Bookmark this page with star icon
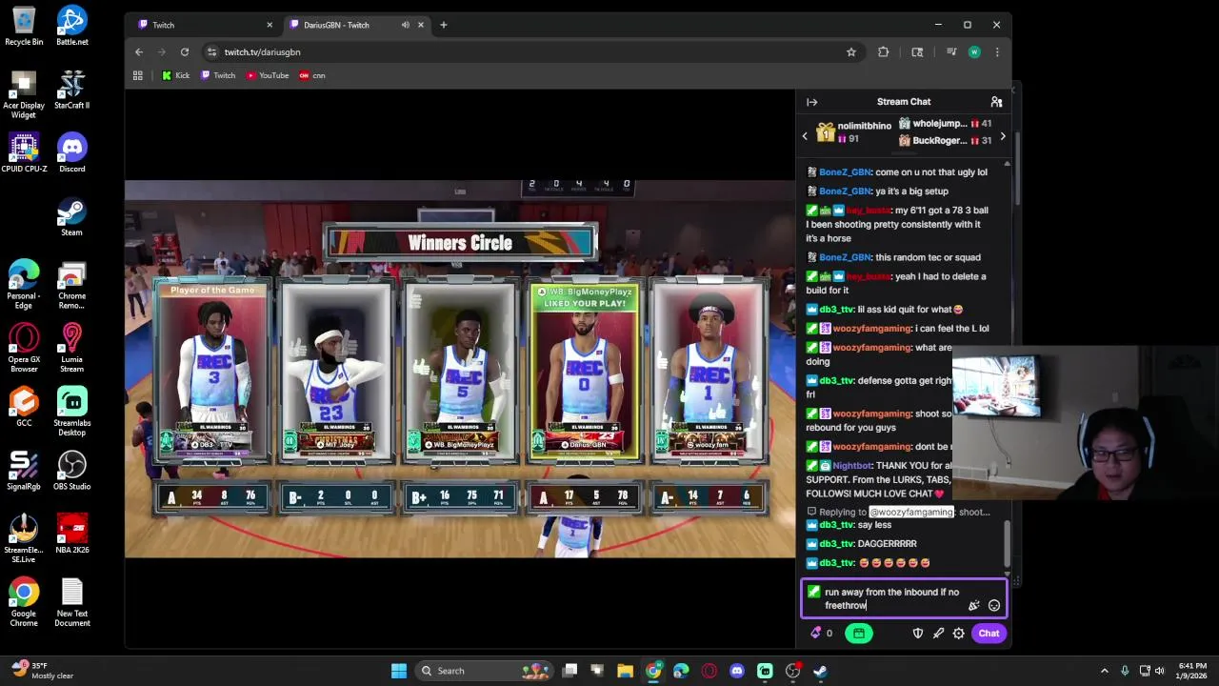Viewport: 1219px width, 686px height. (x=851, y=52)
